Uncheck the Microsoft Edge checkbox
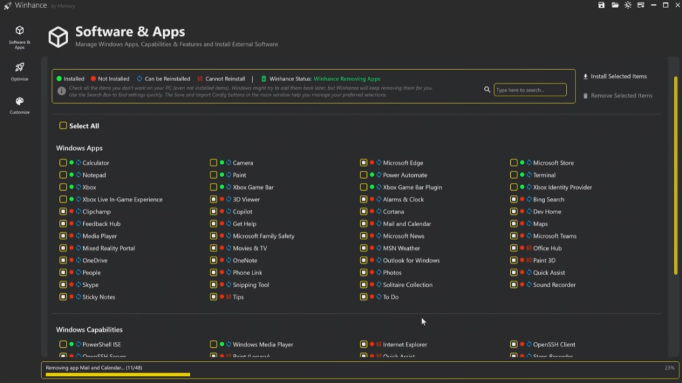 (x=364, y=163)
